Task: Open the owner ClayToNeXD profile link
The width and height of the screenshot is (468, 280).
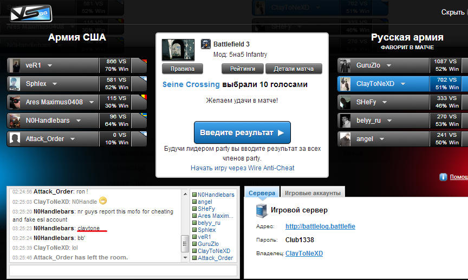Action: click(304, 254)
